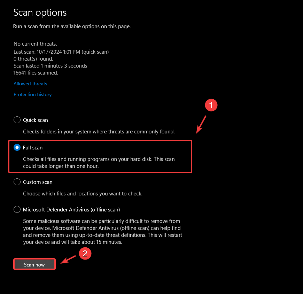Click the "No current threats" status text

pos(35,44)
